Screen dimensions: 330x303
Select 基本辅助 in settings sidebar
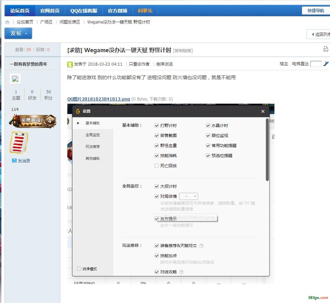click(93, 123)
